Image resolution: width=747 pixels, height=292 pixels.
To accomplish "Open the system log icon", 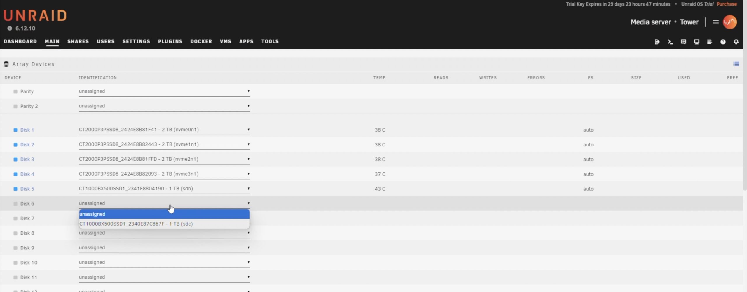I will coord(710,42).
